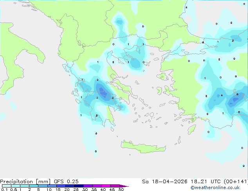Select the 'GFS 0.25' model label
The width and height of the screenshot is (248, 191).
[66, 182]
